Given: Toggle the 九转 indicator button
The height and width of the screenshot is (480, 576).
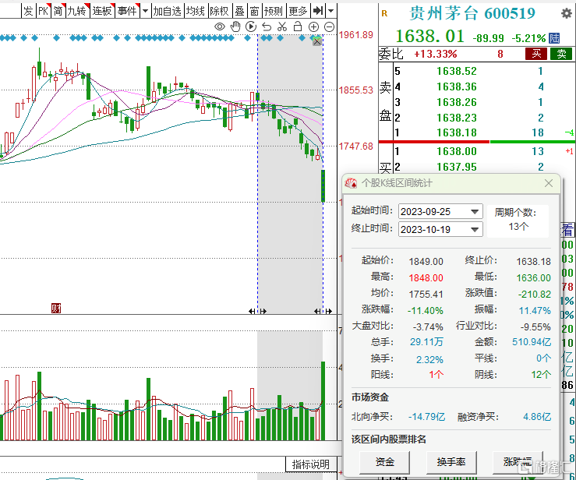Looking at the screenshot, I should point(77,11).
